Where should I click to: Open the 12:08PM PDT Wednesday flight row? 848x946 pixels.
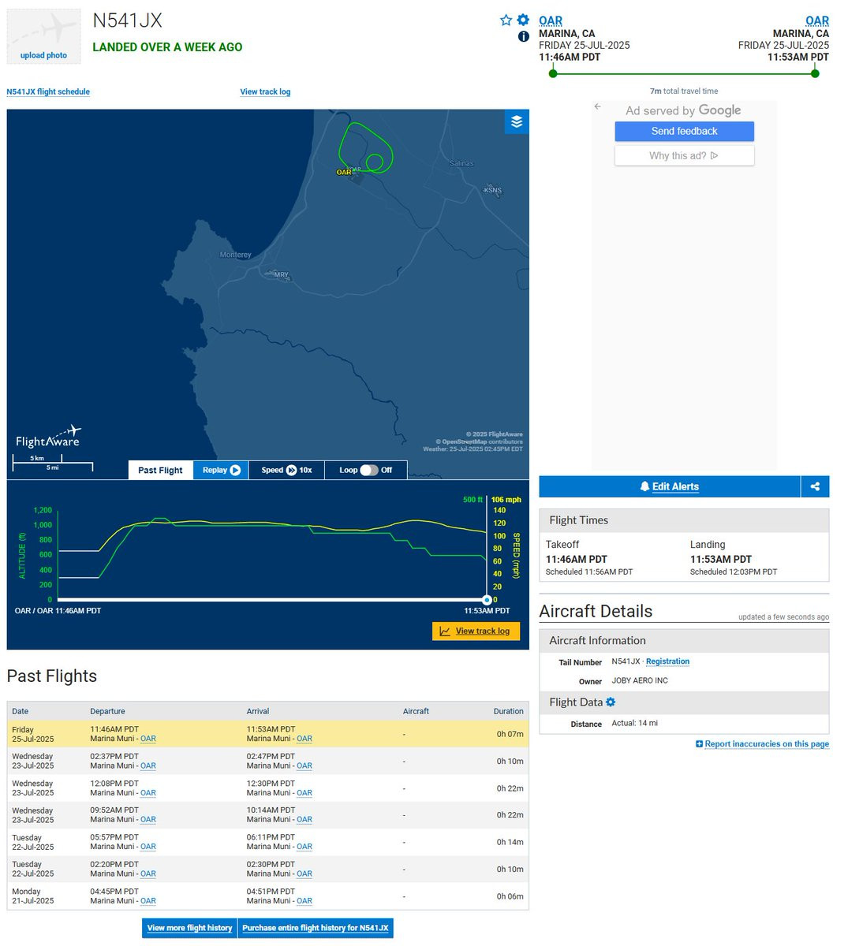[267, 788]
